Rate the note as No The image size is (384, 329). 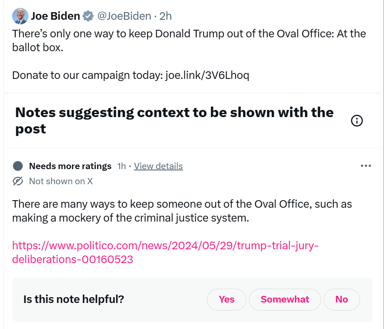point(342,300)
